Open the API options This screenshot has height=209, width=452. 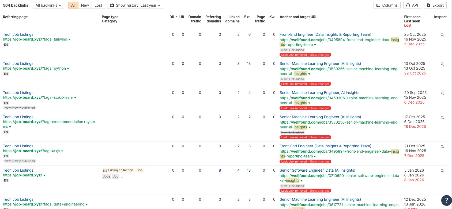point(412,5)
